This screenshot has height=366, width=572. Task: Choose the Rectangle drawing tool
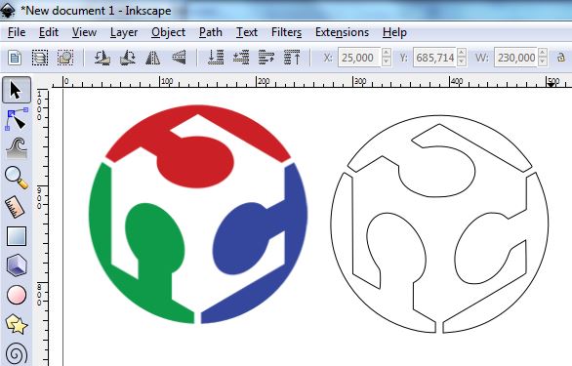17,236
